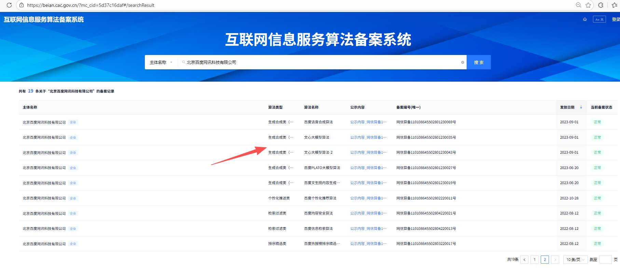
Task: Click filing number 网信算备110108645502801230043号
Action: (x=426, y=153)
